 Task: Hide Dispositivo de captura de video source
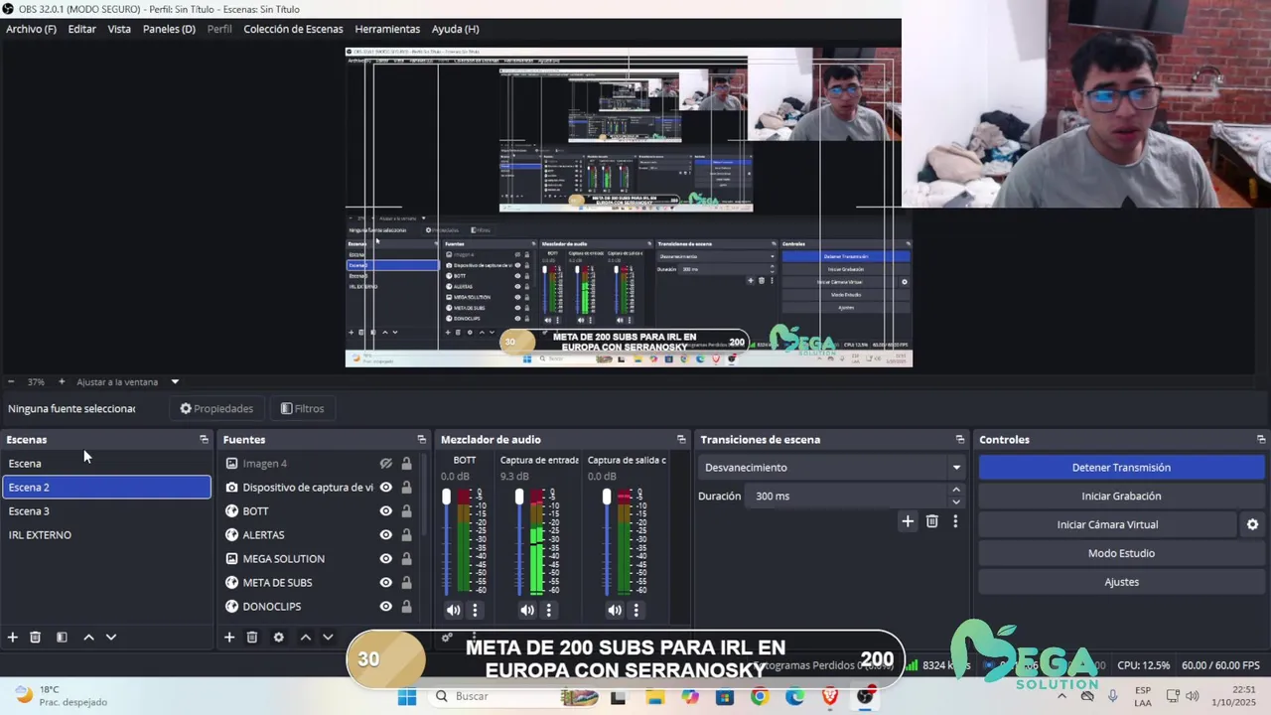pos(386,488)
